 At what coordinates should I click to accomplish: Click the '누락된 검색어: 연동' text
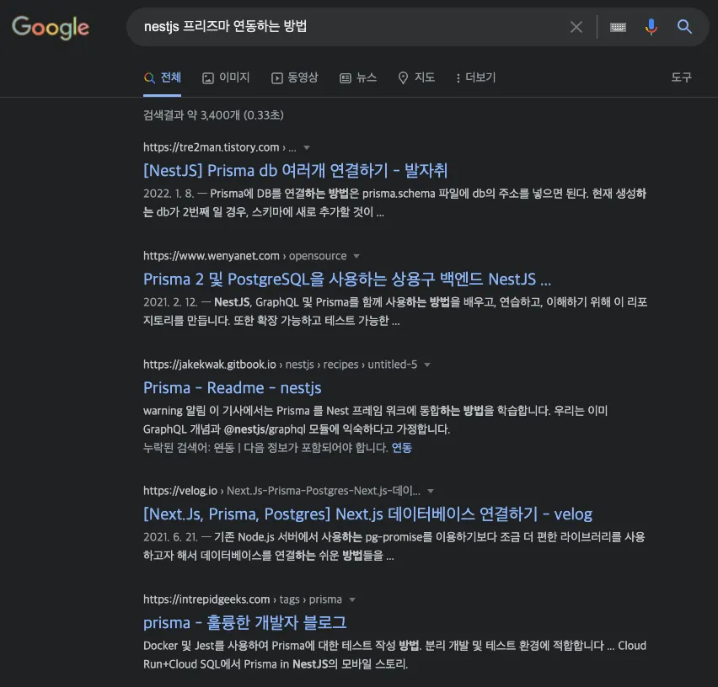(189, 448)
